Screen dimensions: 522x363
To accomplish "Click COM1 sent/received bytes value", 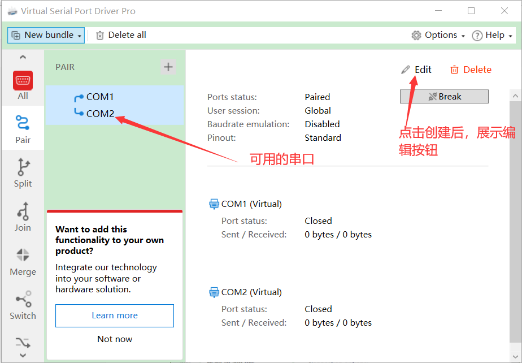I will coord(338,235).
